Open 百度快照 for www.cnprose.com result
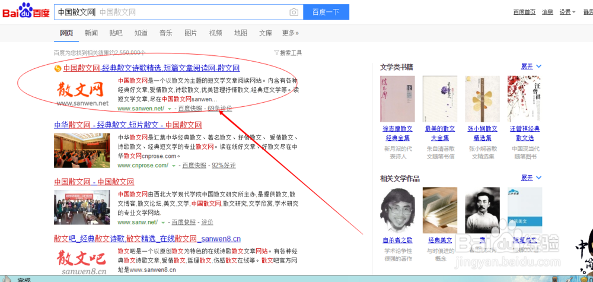 point(195,166)
